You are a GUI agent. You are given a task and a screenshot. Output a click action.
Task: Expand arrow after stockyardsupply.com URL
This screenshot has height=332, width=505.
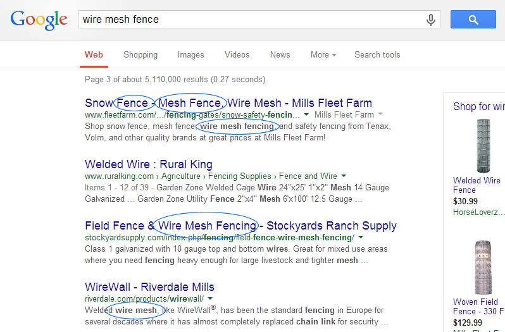click(361, 237)
